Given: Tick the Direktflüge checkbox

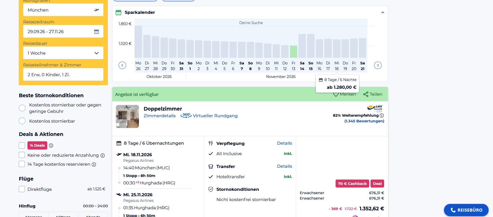Looking at the screenshot, I should click(22, 189).
